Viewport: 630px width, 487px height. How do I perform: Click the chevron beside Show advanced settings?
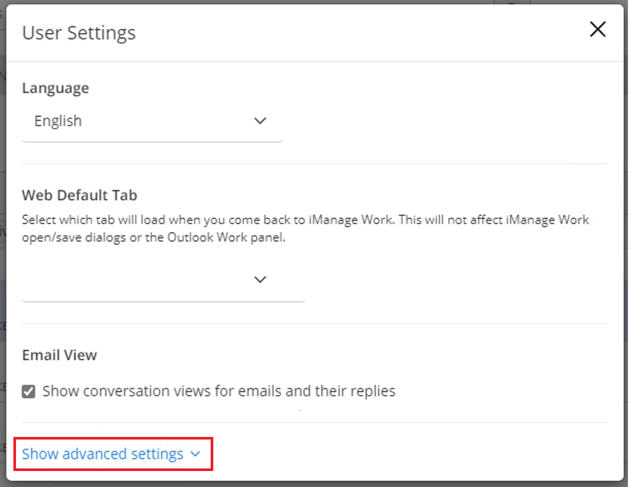pos(195,454)
